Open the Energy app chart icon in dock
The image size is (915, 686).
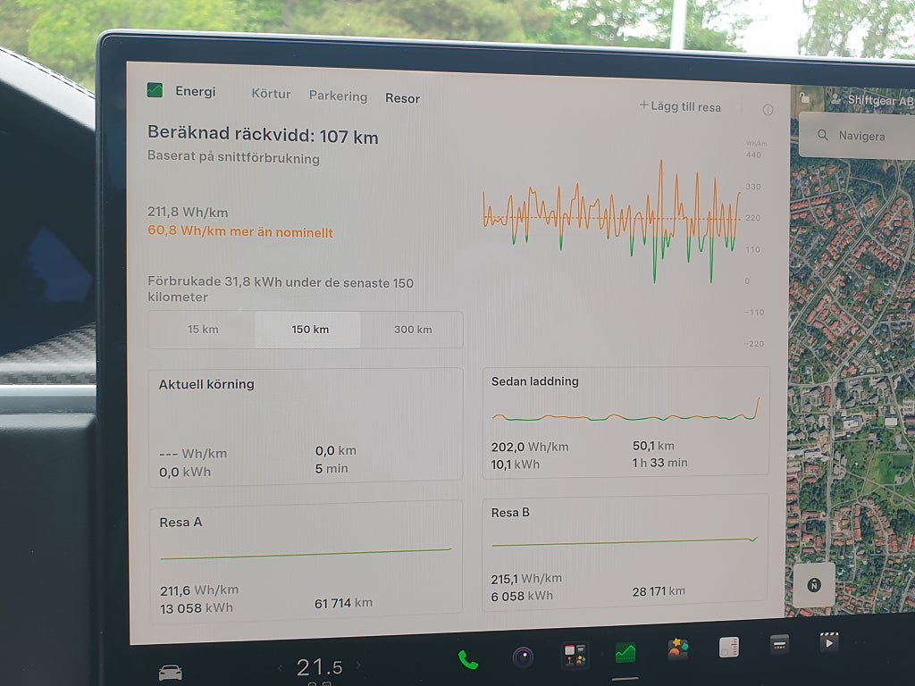pyautogui.click(x=625, y=653)
